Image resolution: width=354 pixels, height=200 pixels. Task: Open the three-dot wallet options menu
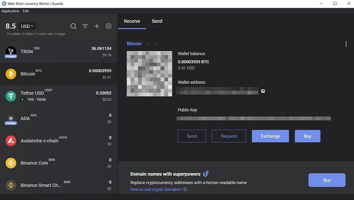[346, 44]
